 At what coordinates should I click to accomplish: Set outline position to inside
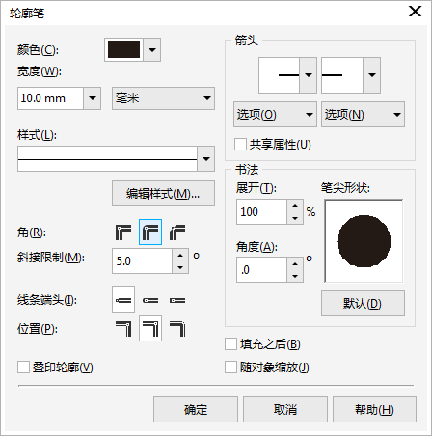177,329
